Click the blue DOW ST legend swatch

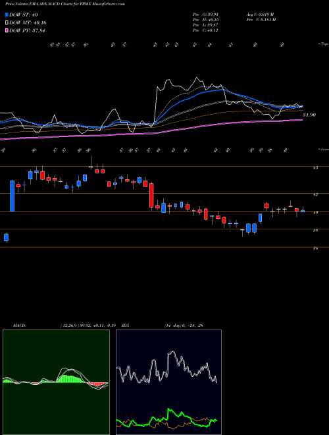click(7, 14)
